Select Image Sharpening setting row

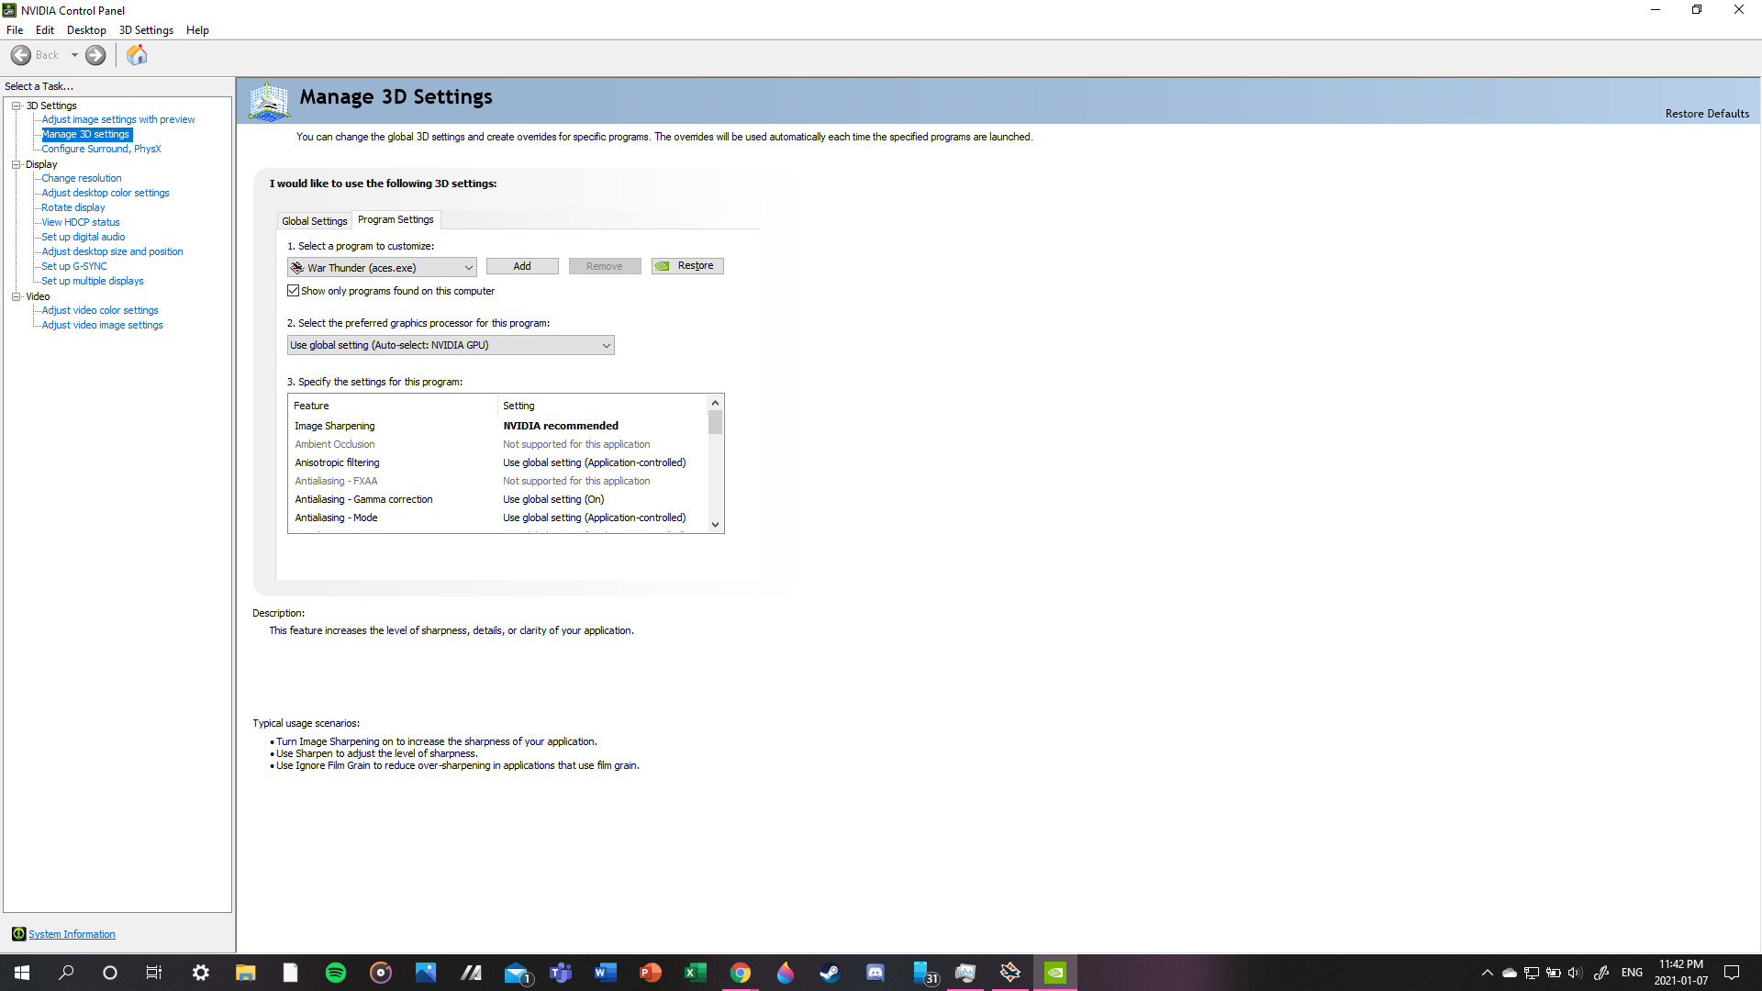tap(498, 426)
